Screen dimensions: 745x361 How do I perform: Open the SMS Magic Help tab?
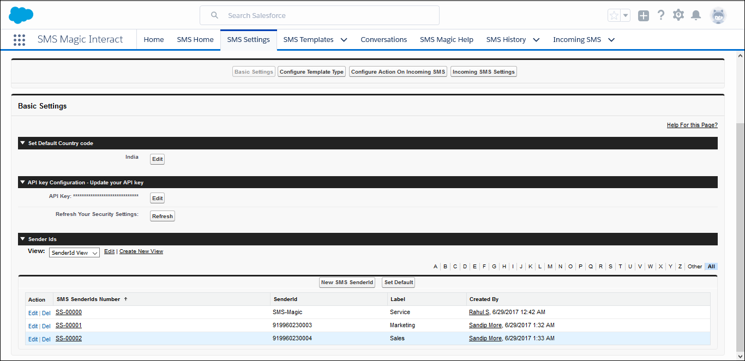click(x=447, y=40)
